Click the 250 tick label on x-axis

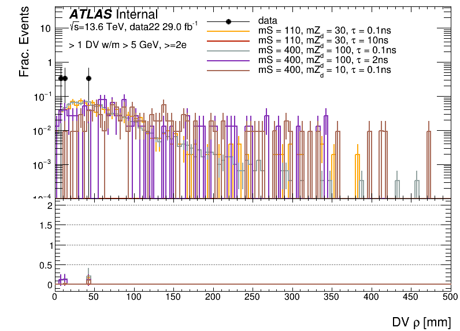tap(253, 296)
